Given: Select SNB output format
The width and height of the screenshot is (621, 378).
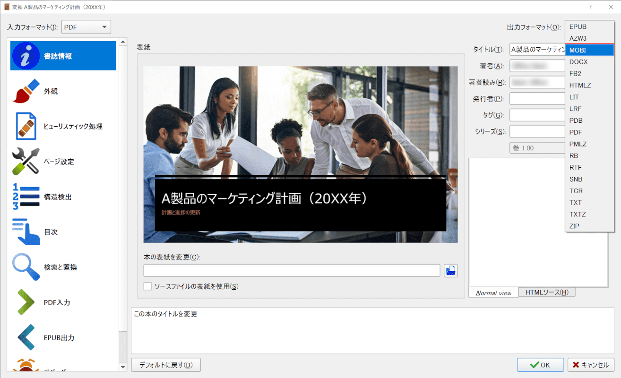Looking at the screenshot, I should pyautogui.click(x=589, y=179).
